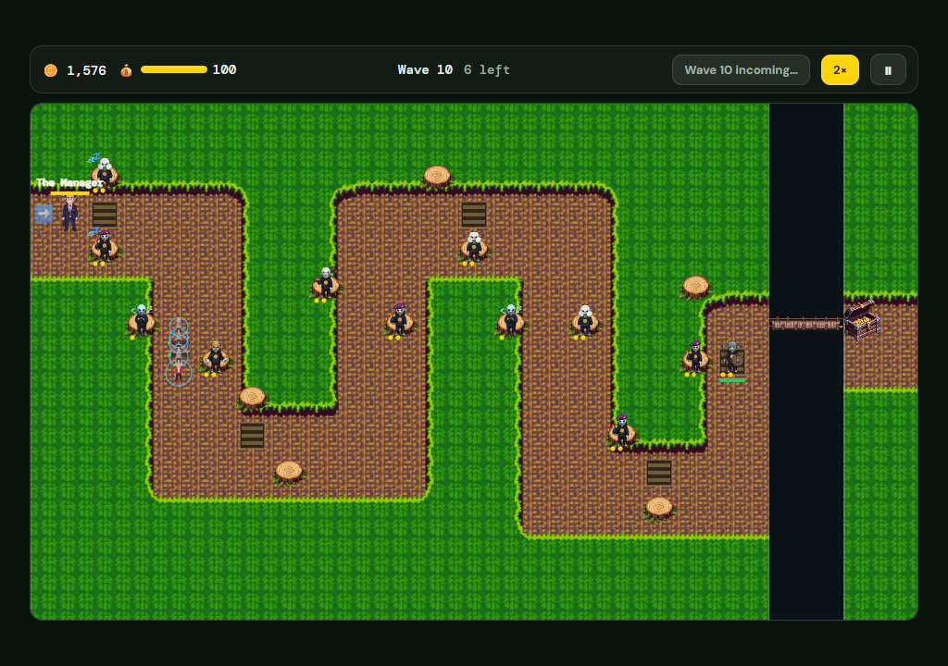The image size is (948, 666).
Task: Click the knight's green health bar
Action: 731,380
